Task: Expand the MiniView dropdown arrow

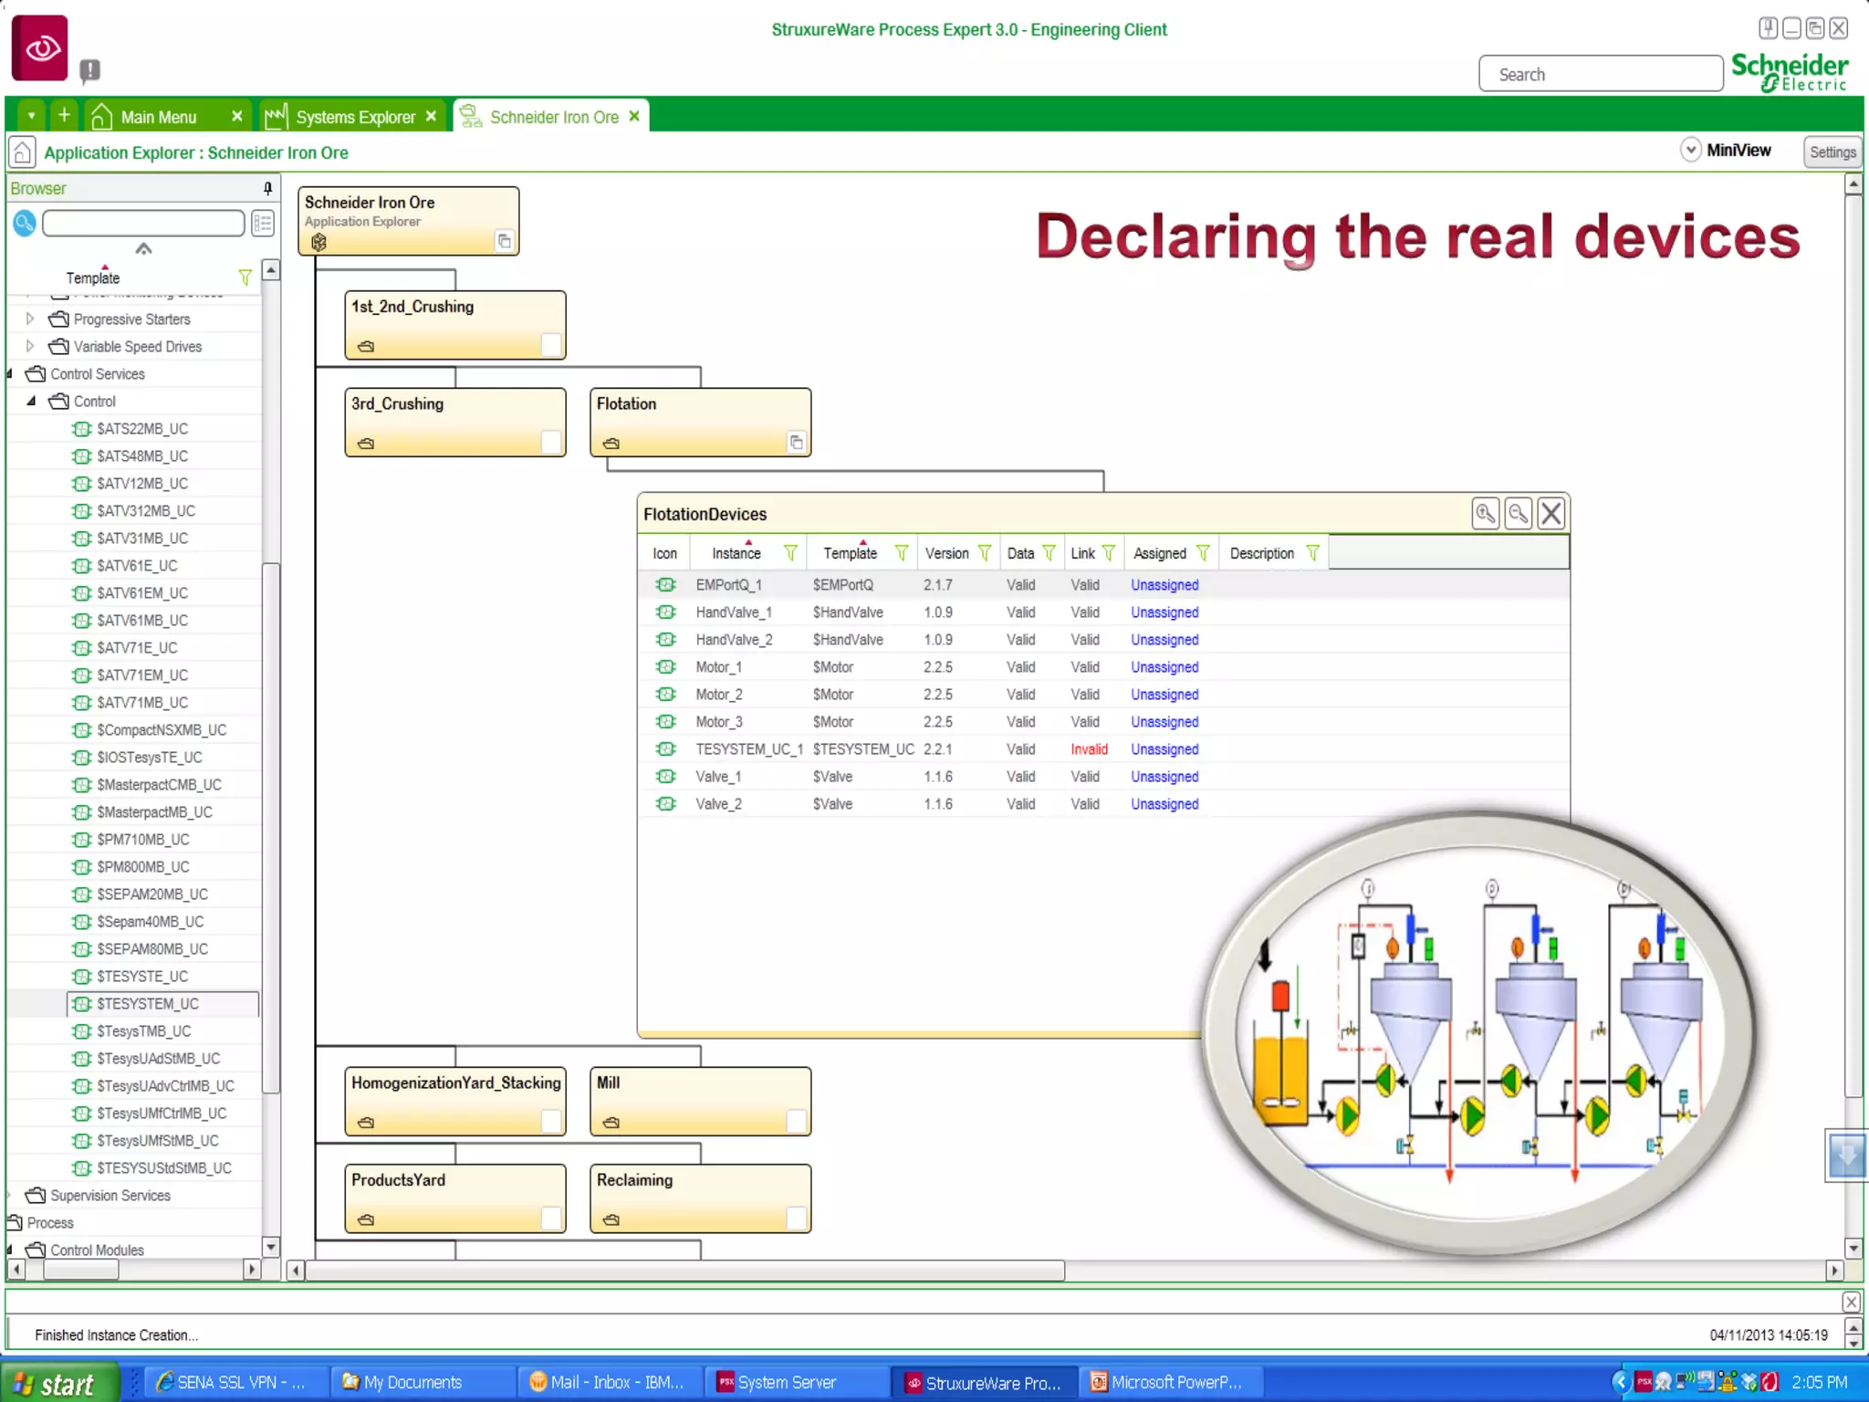Action: click(x=1690, y=150)
